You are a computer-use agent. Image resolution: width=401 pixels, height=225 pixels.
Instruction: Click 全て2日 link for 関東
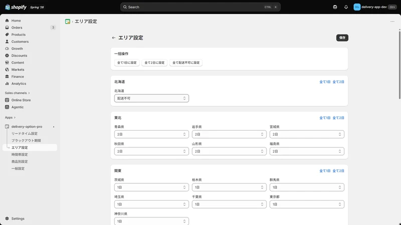338,171
